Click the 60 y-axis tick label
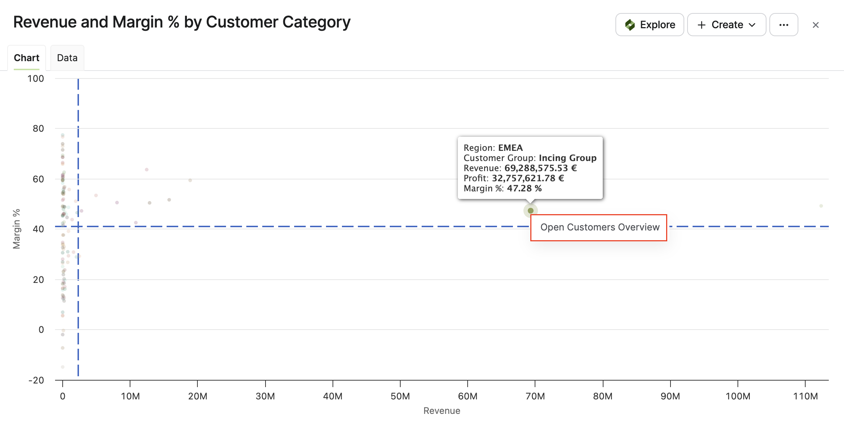This screenshot has width=844, height=424. pos(38,179)
